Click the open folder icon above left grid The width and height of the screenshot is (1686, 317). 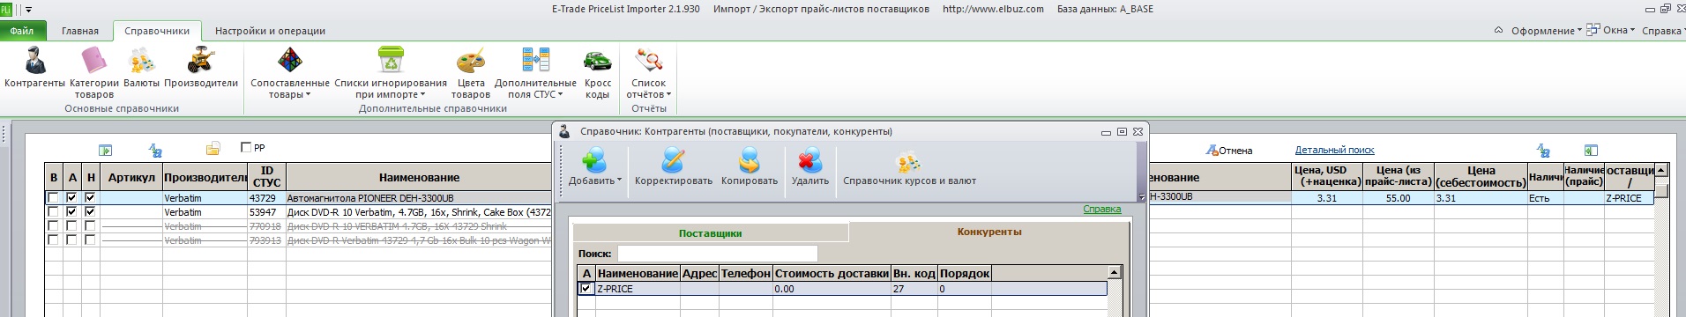(213, 149)
